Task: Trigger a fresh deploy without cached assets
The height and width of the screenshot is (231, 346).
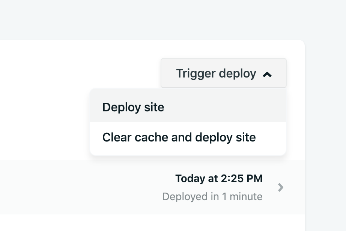Action: click(x=179, y=137)
